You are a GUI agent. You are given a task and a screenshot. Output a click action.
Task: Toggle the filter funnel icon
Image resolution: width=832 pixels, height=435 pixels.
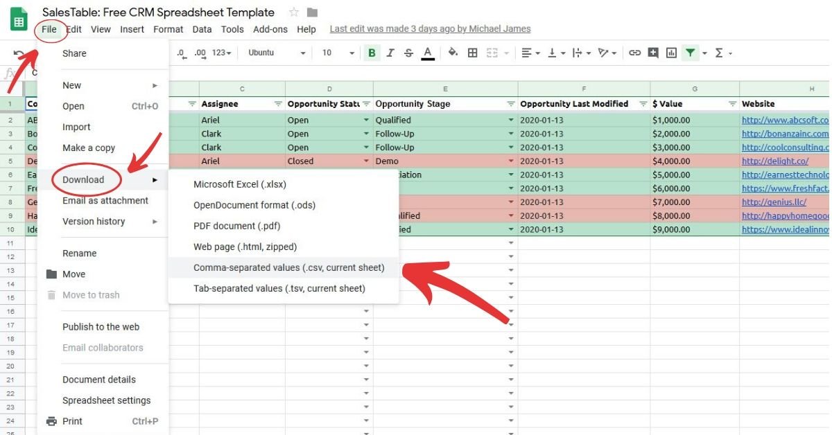tap(690, 53)
